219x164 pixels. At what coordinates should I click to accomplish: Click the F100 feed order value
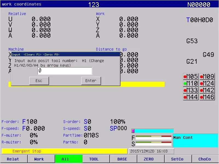tap(30, 122)
